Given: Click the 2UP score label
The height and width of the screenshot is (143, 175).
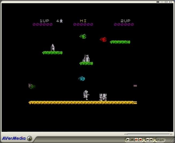Looking at the screenshot, I should [125, 21].
